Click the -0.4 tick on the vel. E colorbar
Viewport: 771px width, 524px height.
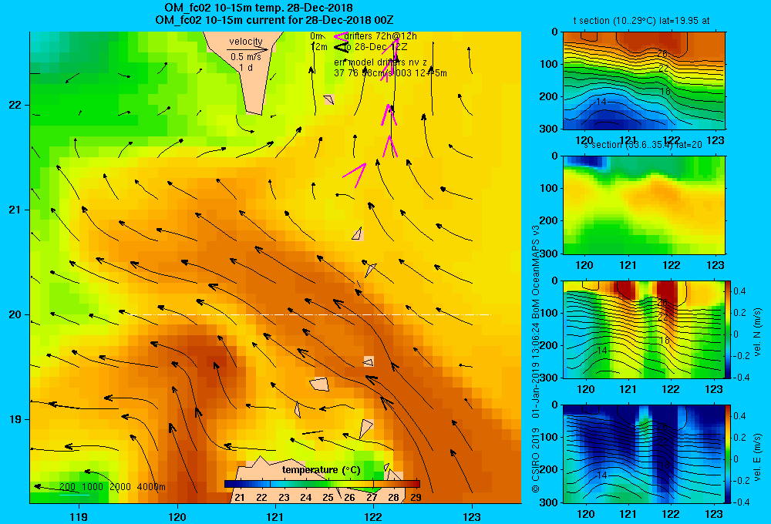(741, 502)
